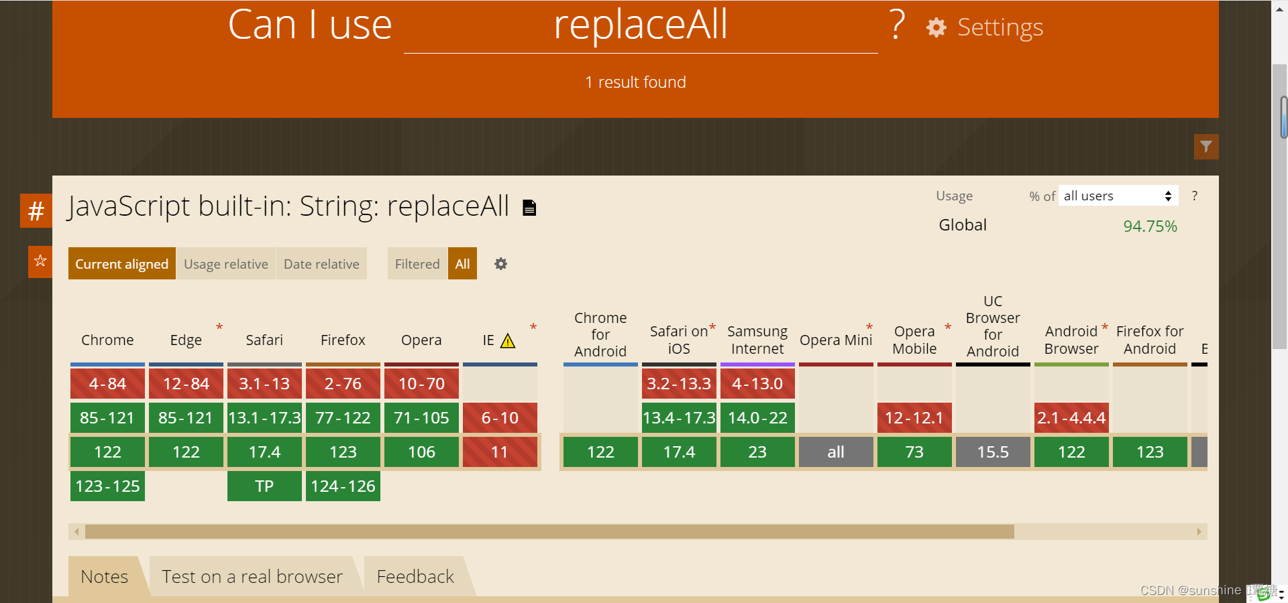Screen dimensions: 1288x603
Task: Click the UC Browser for Android header
Action: pos(993,326)
